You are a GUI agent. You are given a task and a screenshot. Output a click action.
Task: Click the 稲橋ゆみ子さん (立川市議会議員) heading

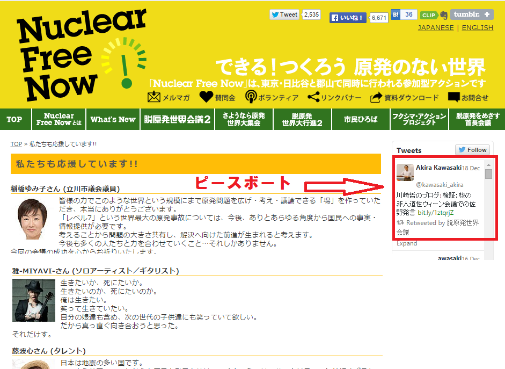click(x=65, y=189)
